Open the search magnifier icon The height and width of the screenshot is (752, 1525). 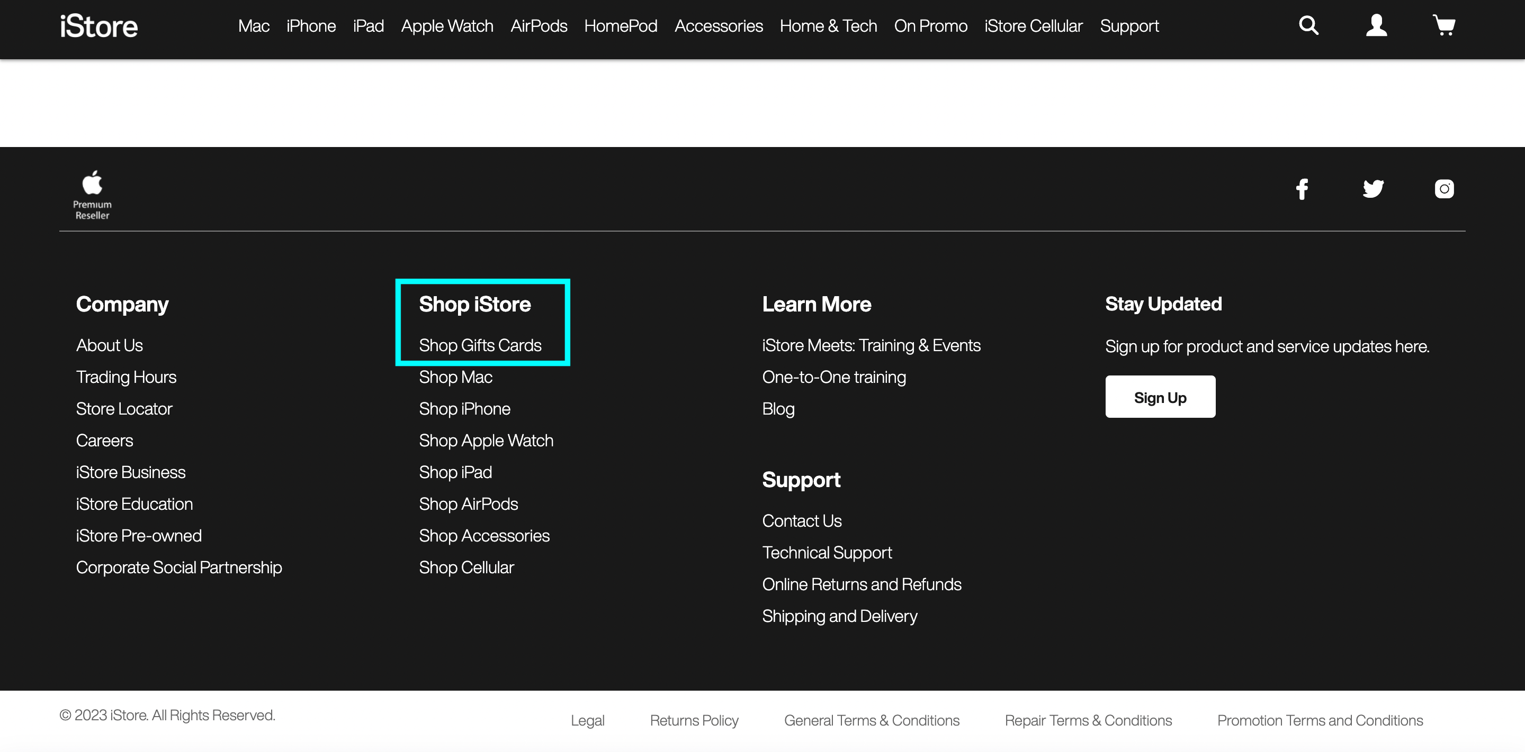tap(1308, 25)
